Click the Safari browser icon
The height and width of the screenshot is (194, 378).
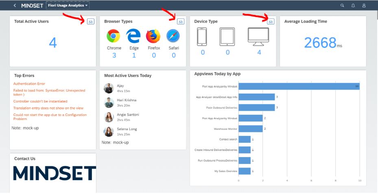tap(173, 36)
